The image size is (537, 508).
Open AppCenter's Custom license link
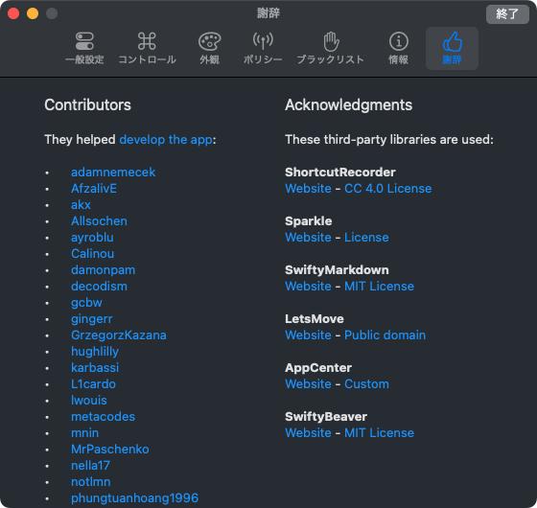366,383
